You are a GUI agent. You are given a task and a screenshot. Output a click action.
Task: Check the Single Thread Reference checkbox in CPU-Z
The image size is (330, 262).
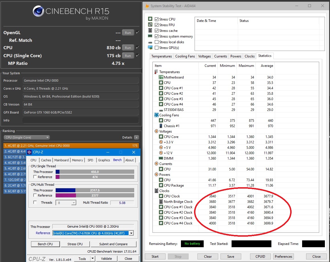pos(35,177)
